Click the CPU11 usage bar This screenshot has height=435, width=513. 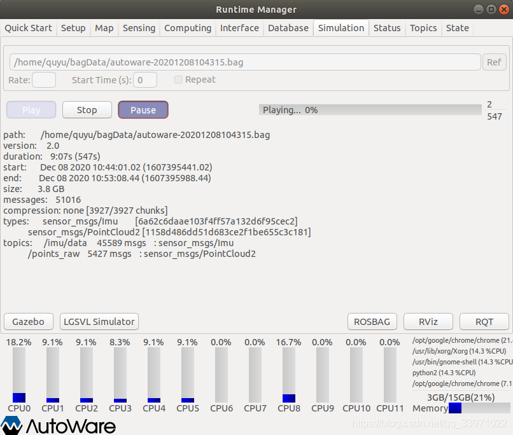coord(390,375)
